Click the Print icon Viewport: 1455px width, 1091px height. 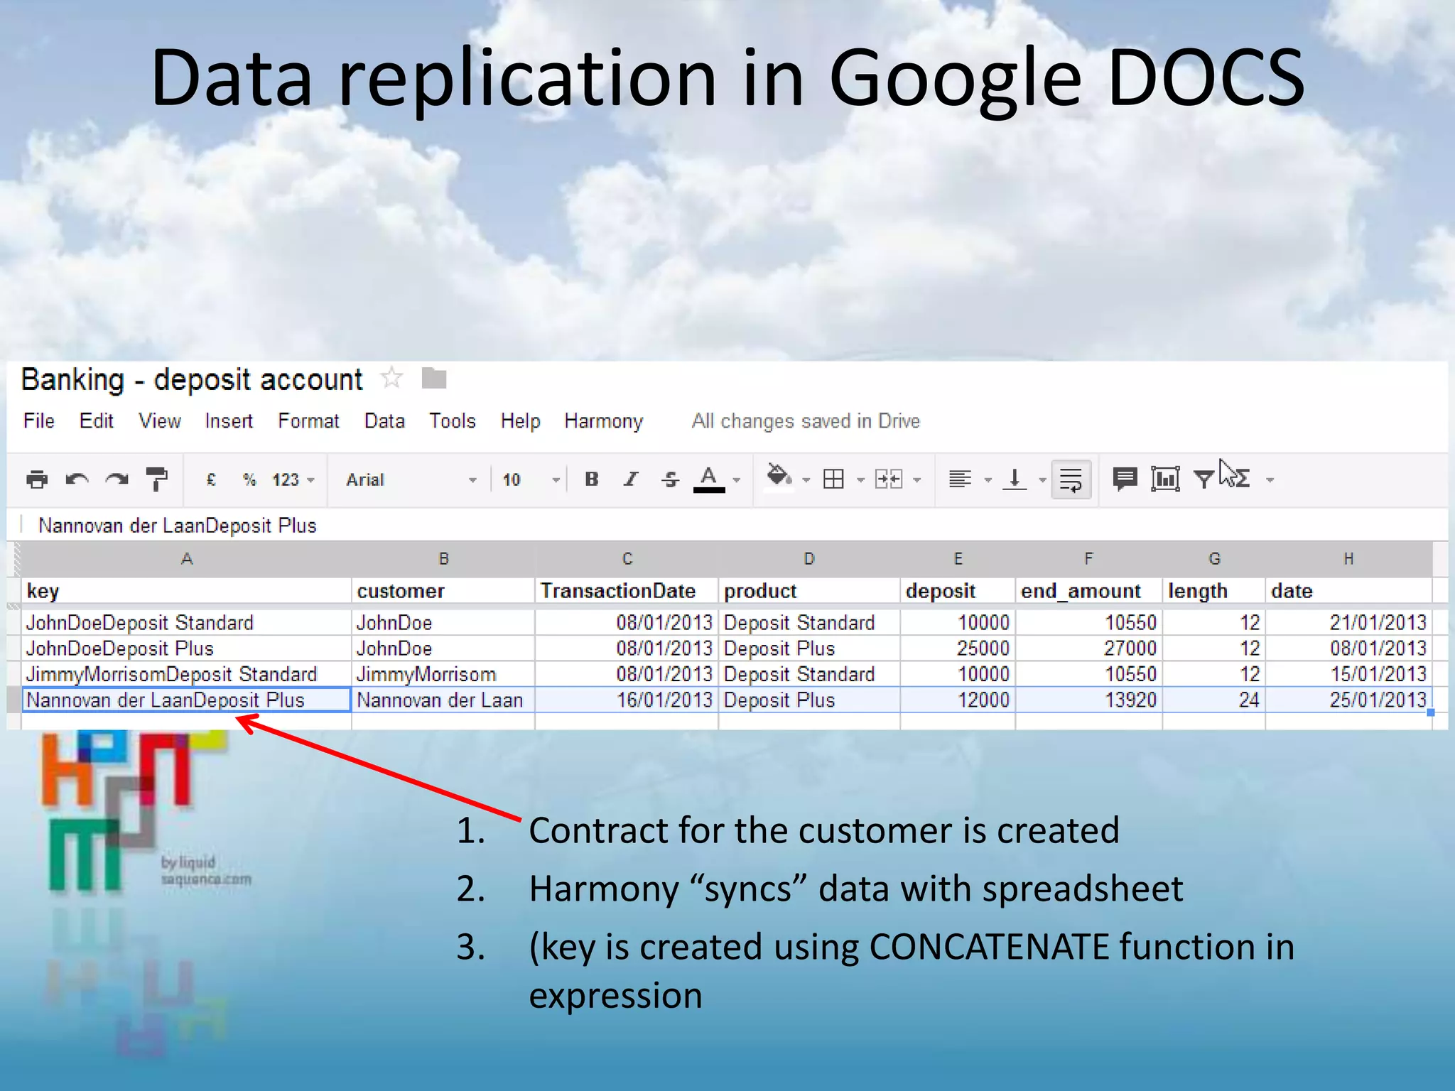click(x=37, y=479)
